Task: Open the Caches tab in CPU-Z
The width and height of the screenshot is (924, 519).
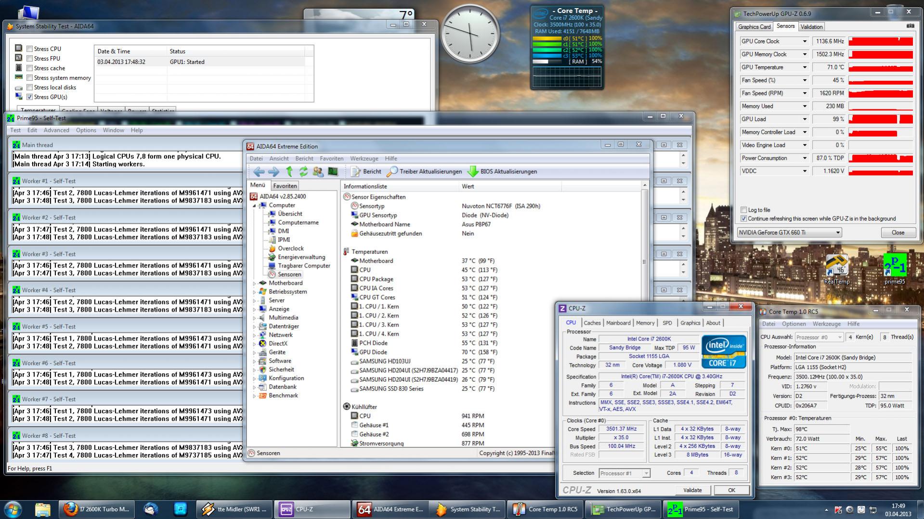Action: pyautogui.click(x=592, y=323)
